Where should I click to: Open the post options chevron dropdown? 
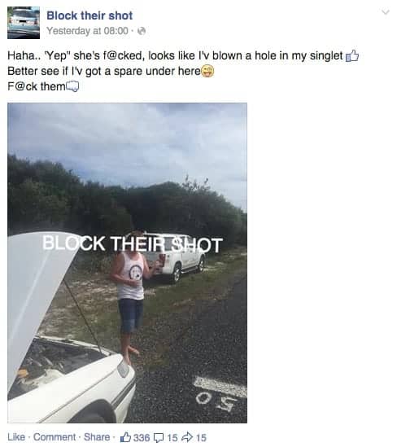point(386,12)
